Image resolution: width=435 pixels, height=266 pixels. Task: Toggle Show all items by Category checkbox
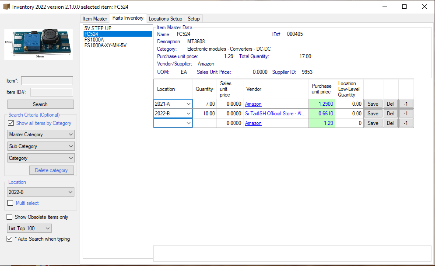11,123
